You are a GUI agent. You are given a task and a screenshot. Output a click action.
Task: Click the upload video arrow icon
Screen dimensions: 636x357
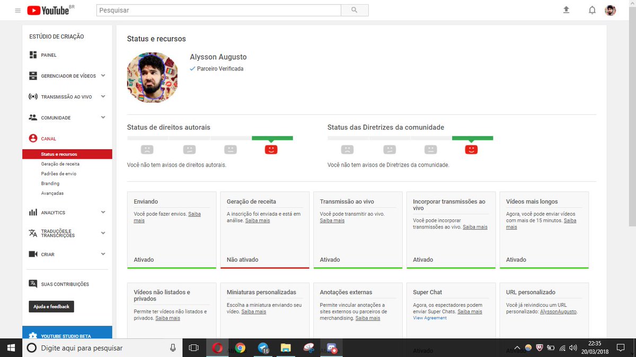coord(566,10)
